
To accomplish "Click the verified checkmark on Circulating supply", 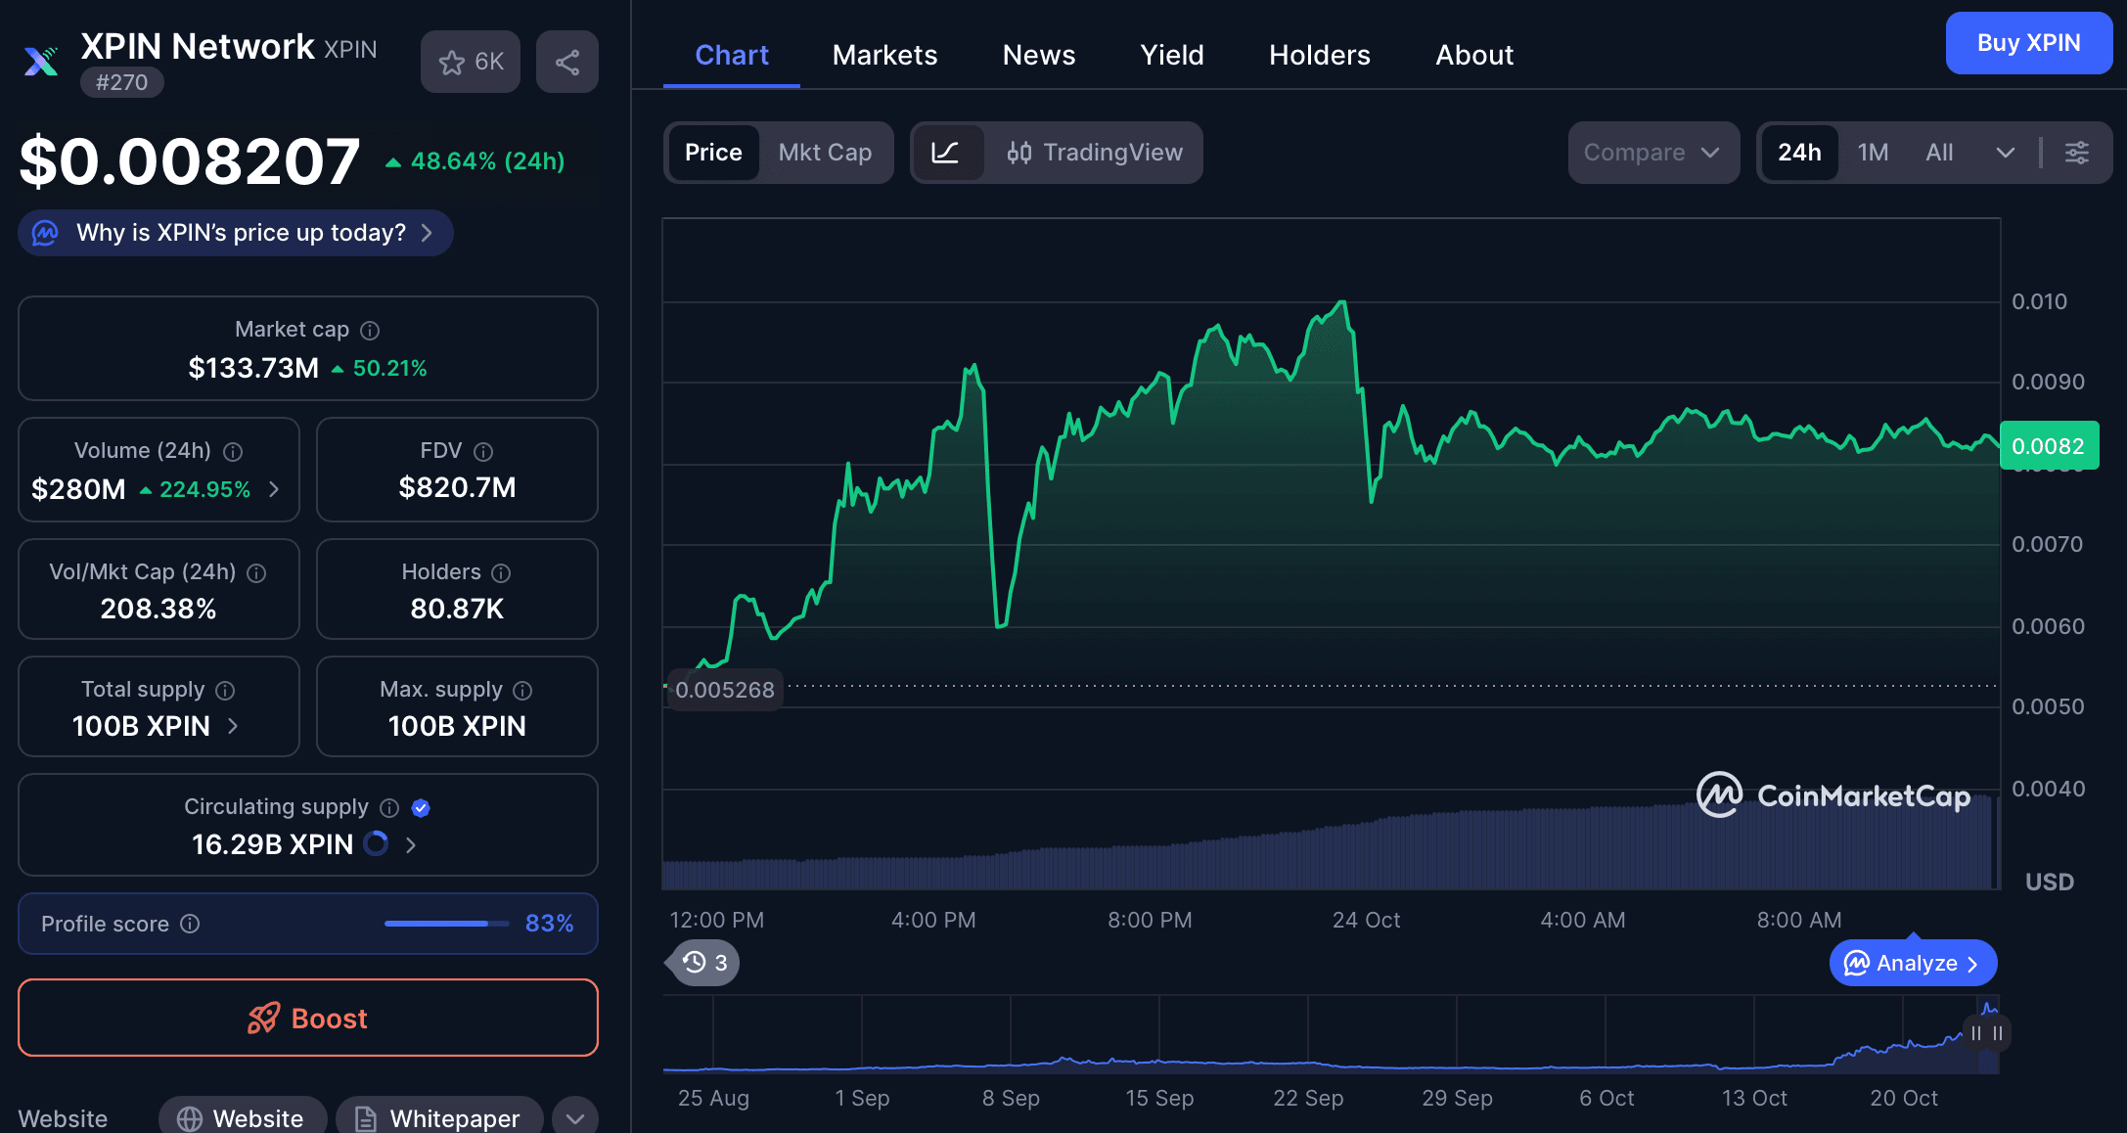I will click(421, 807).
